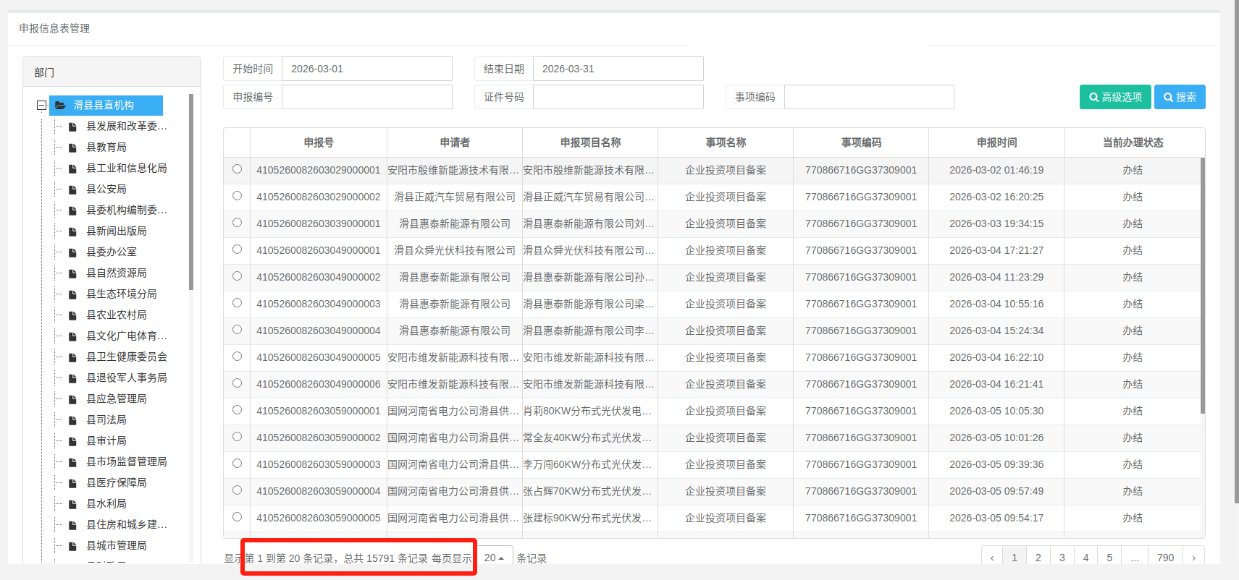Viewport: 1239px width, 580px height.
Task: Open the page size dropdown showing 20
Action: tap(495, 558)
